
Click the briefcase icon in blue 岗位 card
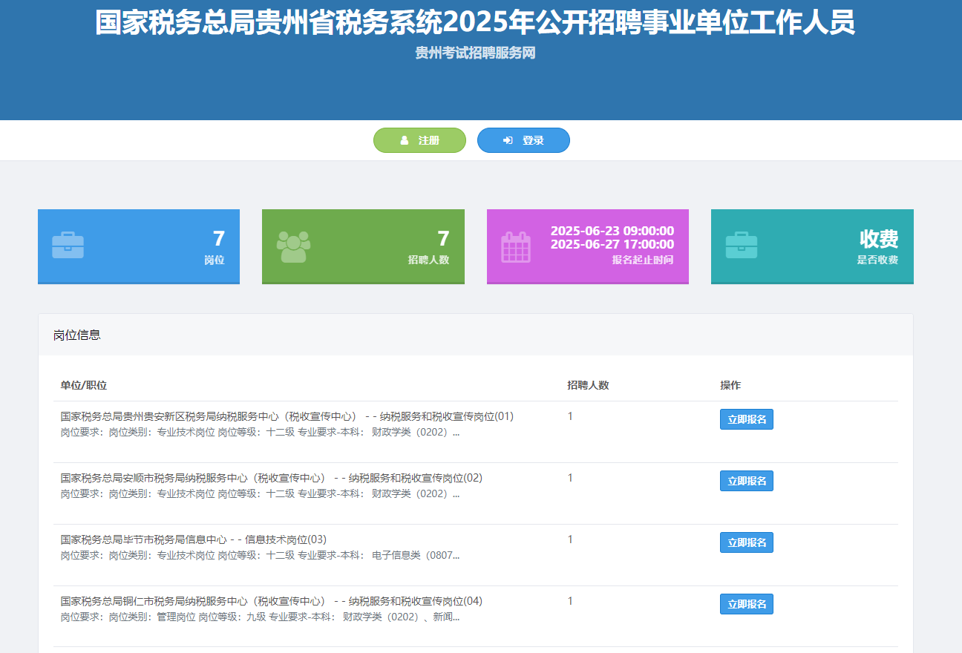coord(68,246)
